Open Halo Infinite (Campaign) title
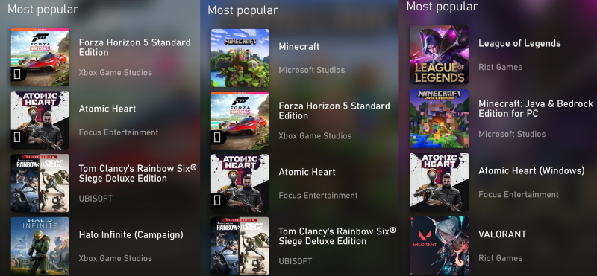Screen dimensions: 597x276 click(x=131, y=235)
